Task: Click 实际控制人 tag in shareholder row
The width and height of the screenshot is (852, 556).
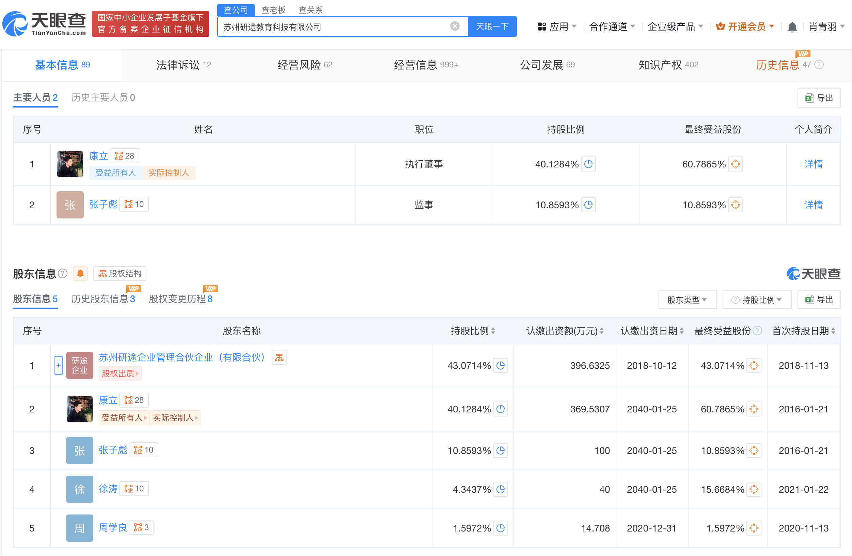Action: [x=175, y=418]
